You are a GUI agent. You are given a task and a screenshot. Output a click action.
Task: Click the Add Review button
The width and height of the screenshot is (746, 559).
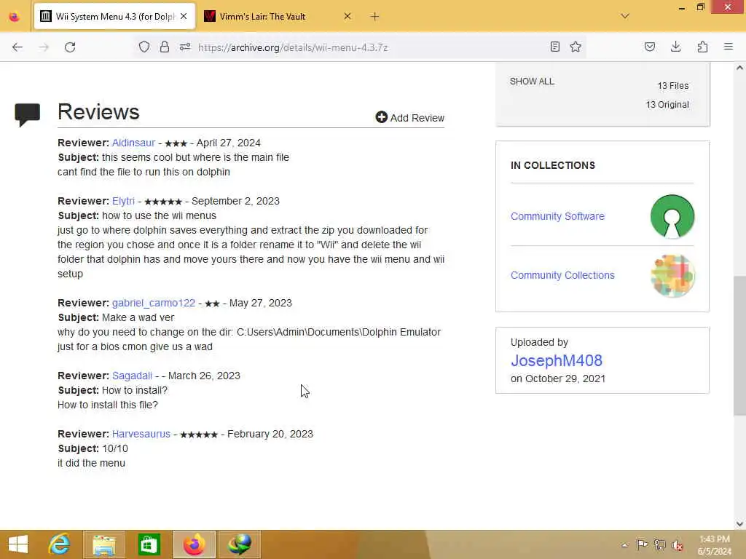coord(409,117)
